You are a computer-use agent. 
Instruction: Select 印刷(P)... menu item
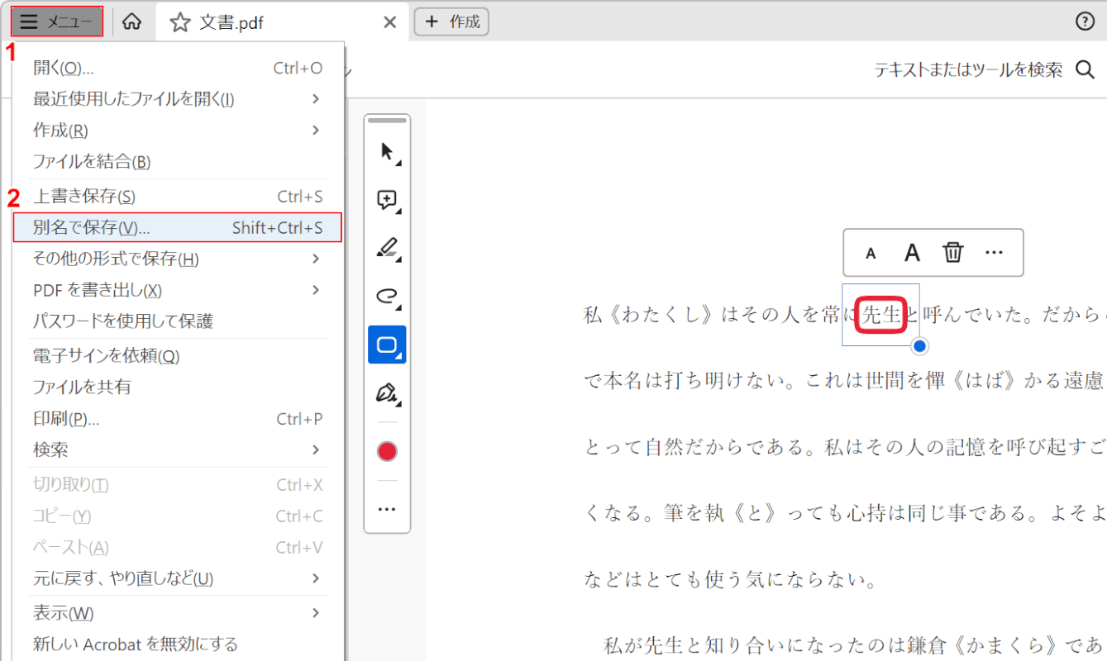pos(178,419)
